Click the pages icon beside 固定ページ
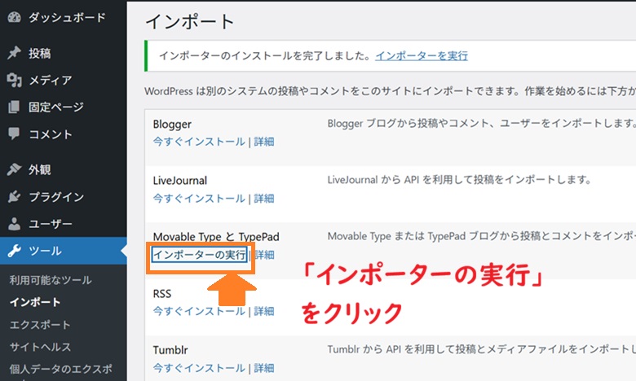The height and width of the screenshot is (381, 636). 14,107
